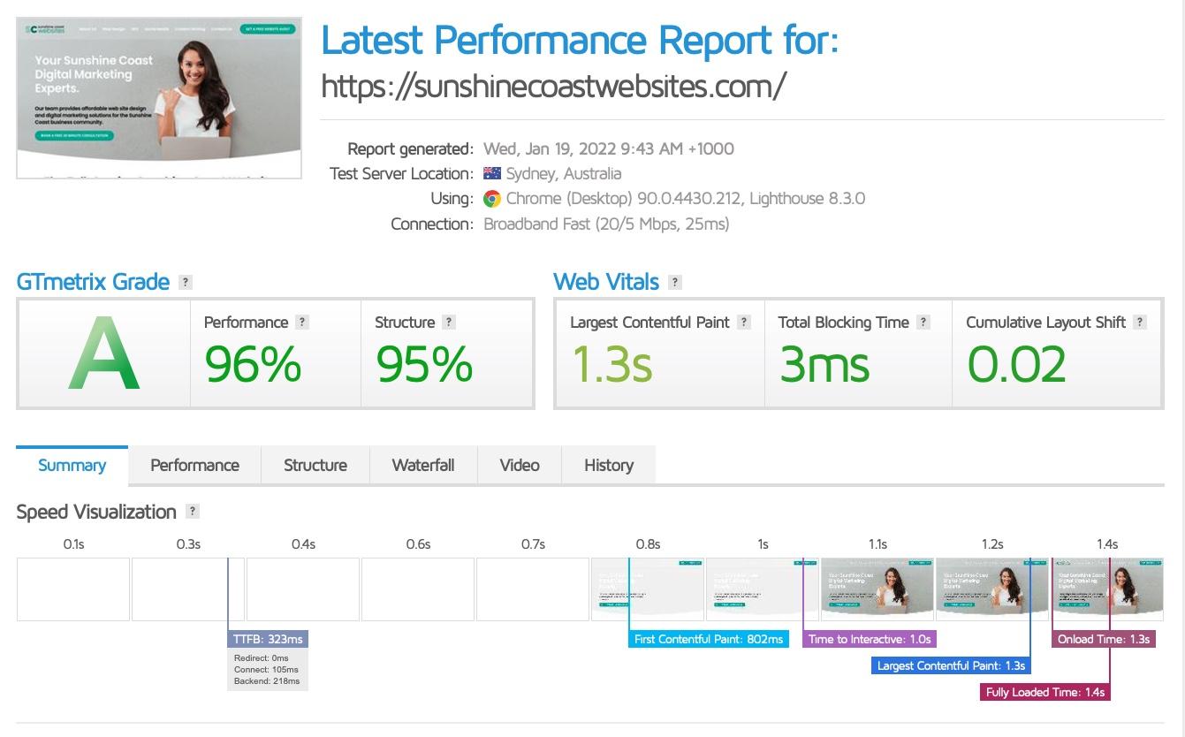1185x737 pixels.
Task: Click the report date Wed, Jan 19, 2022
Action: pyautogui.click(x=609, y=148)
